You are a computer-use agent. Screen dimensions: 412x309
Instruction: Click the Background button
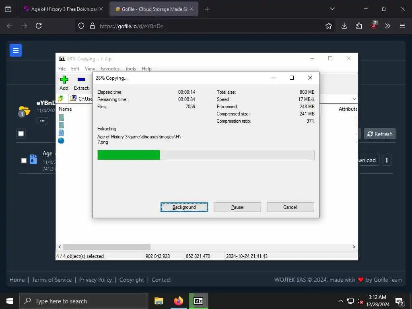pos(184,207)
